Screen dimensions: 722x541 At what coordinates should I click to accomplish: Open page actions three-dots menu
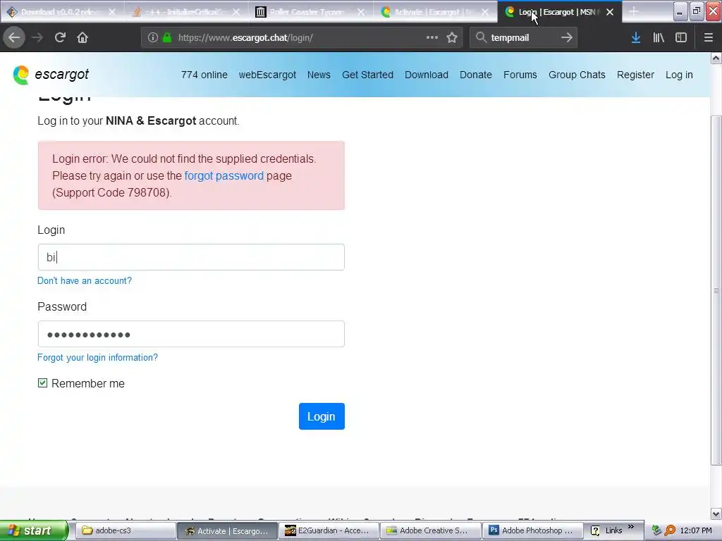[x=432, y=38]
